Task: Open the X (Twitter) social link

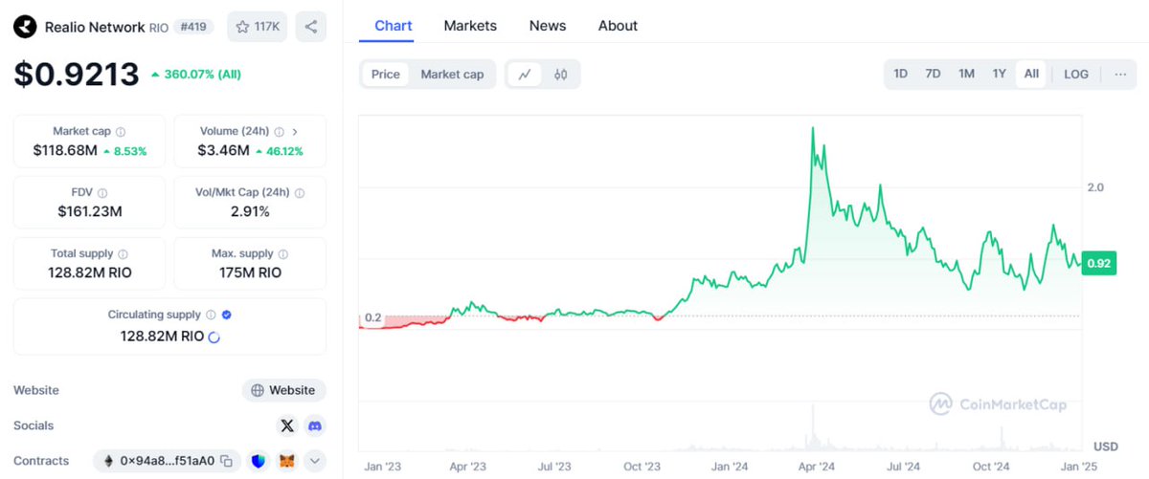Action: pyautogui.click(x=287, y=425)
